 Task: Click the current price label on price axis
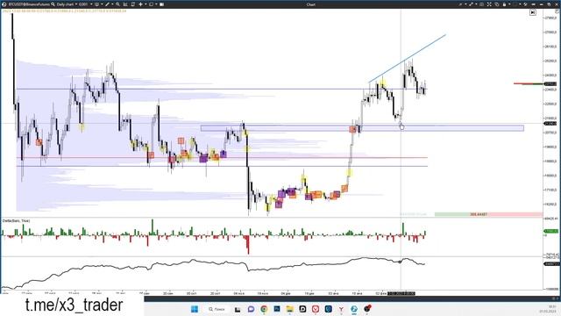(x=550, y=84)
